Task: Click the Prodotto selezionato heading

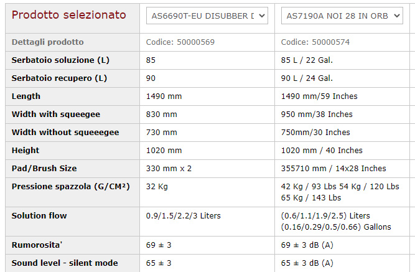Action: click(x=68, y=15)
